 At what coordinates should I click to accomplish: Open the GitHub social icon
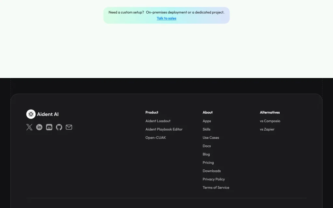click(59, 127)
